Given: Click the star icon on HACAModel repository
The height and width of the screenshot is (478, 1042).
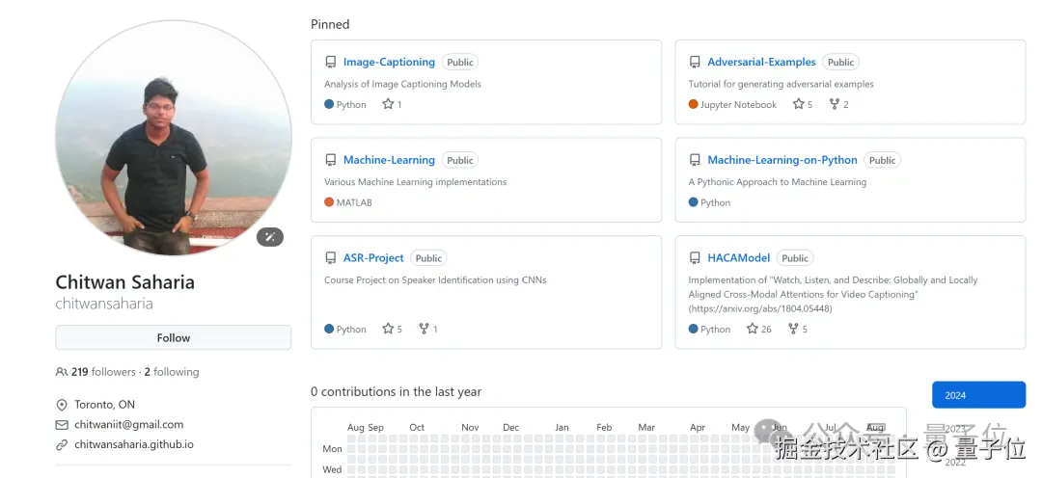Looking at the screenshot, I should (753, 329).
